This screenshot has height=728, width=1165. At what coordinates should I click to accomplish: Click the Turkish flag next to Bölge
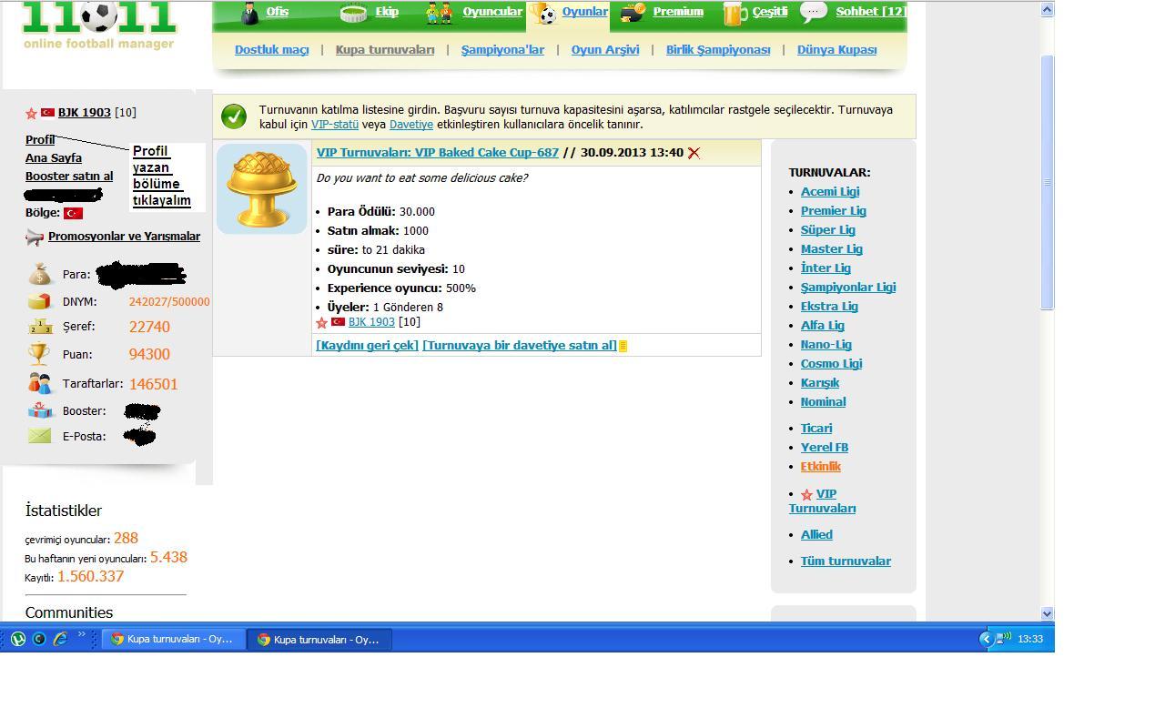(74, 213)
